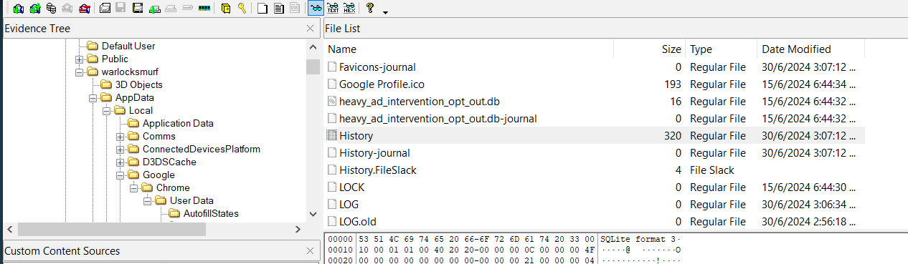The height and width of the screenshot is (264, 908).
Task: Close the Evidence Tree panel
Action: (x=310, y=29)
